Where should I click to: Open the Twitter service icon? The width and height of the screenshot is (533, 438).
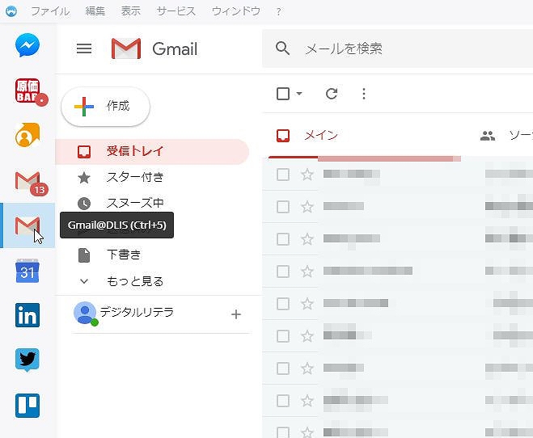click(27, 360)
